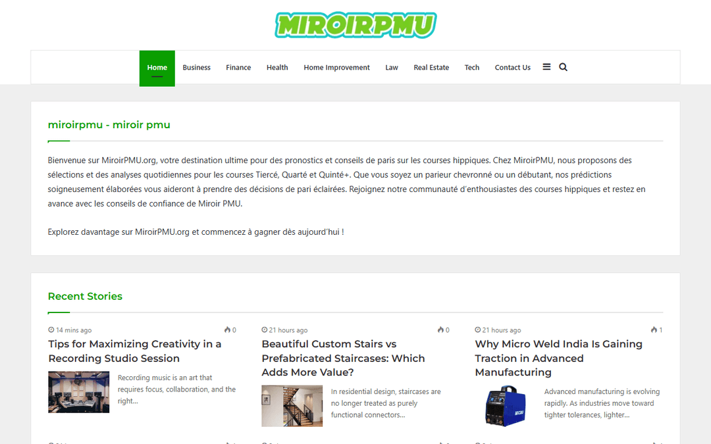Select the Home nav tab
This screenshot has width=711, height=444.
coord(157,68)
